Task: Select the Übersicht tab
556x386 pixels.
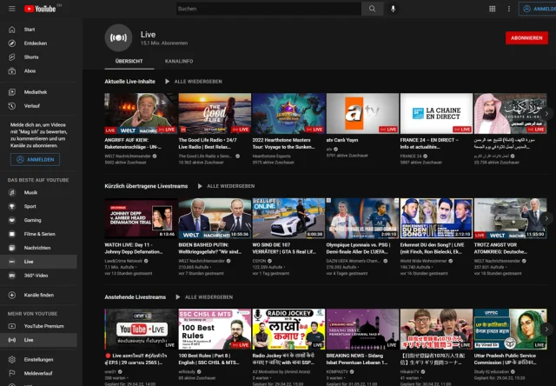Action: (129, 61)
